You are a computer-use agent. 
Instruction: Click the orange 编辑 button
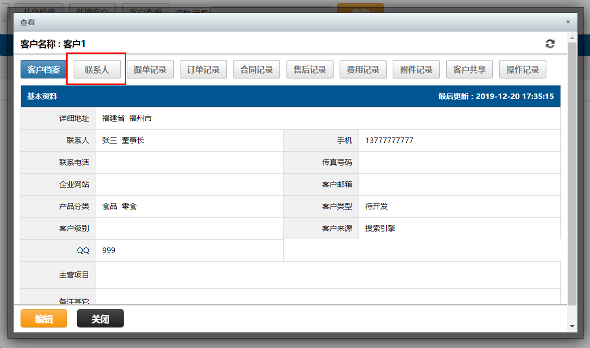tap(44, 318)
